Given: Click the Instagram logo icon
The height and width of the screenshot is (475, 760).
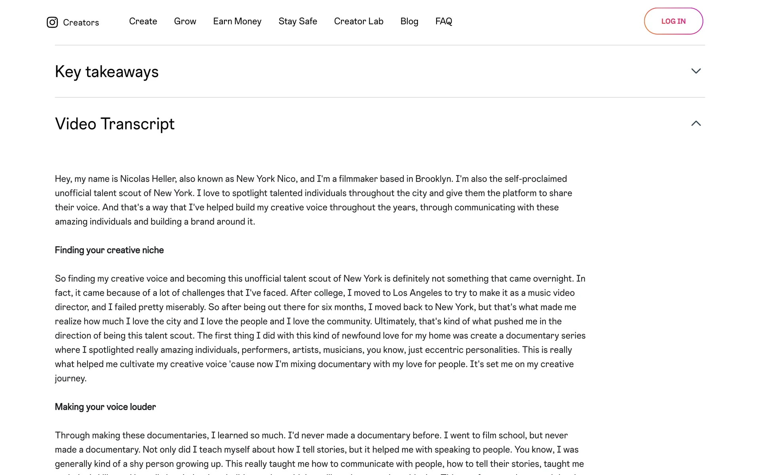Looking at the screenshot, I should (x=52, y=22).
